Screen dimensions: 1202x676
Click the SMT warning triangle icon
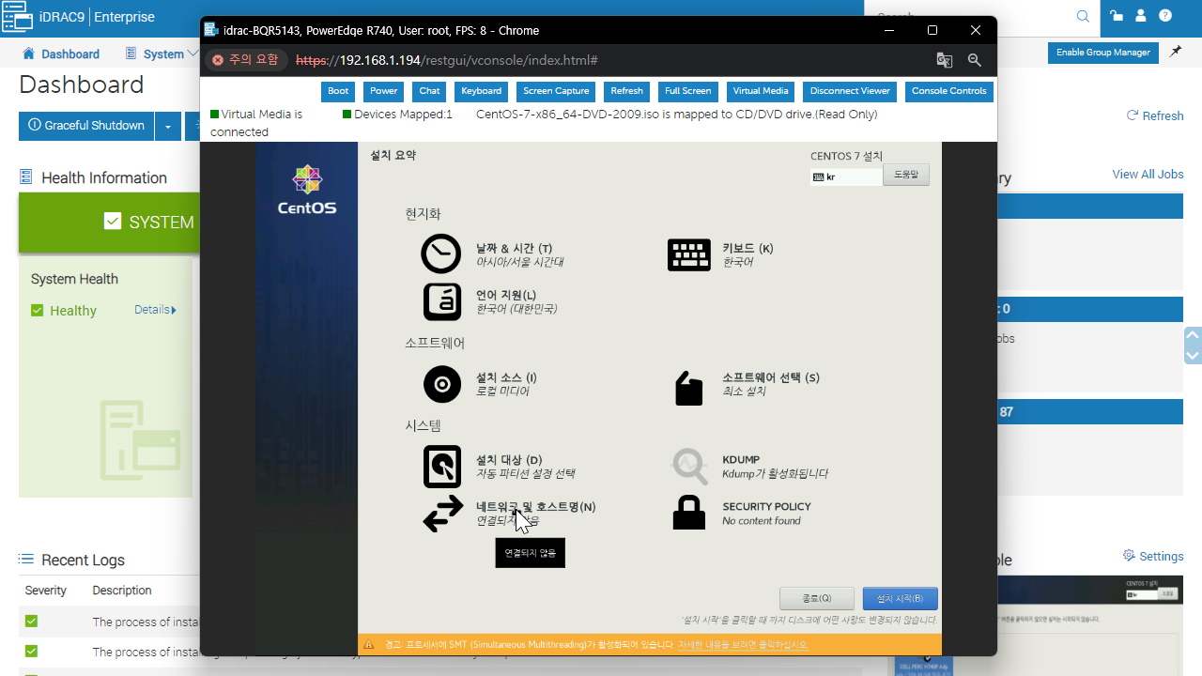point(369,645)
